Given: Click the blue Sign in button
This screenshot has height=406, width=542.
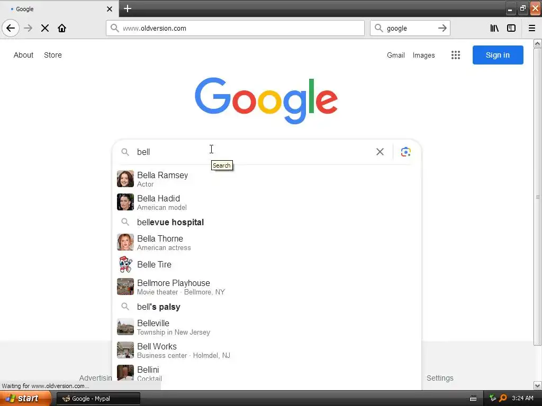Looking at the screenshot, I should click(x=498, y=55).
